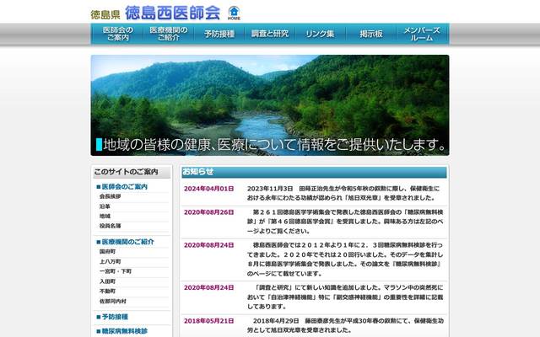This screenshot has height=337, width=540.
Task: Open 糖尿病無料検診 in the sidebar
Action: (124, 331)
